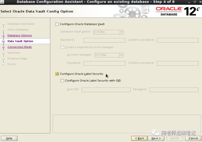
Task: Go Back to previous step
Action: coord(139,138)
